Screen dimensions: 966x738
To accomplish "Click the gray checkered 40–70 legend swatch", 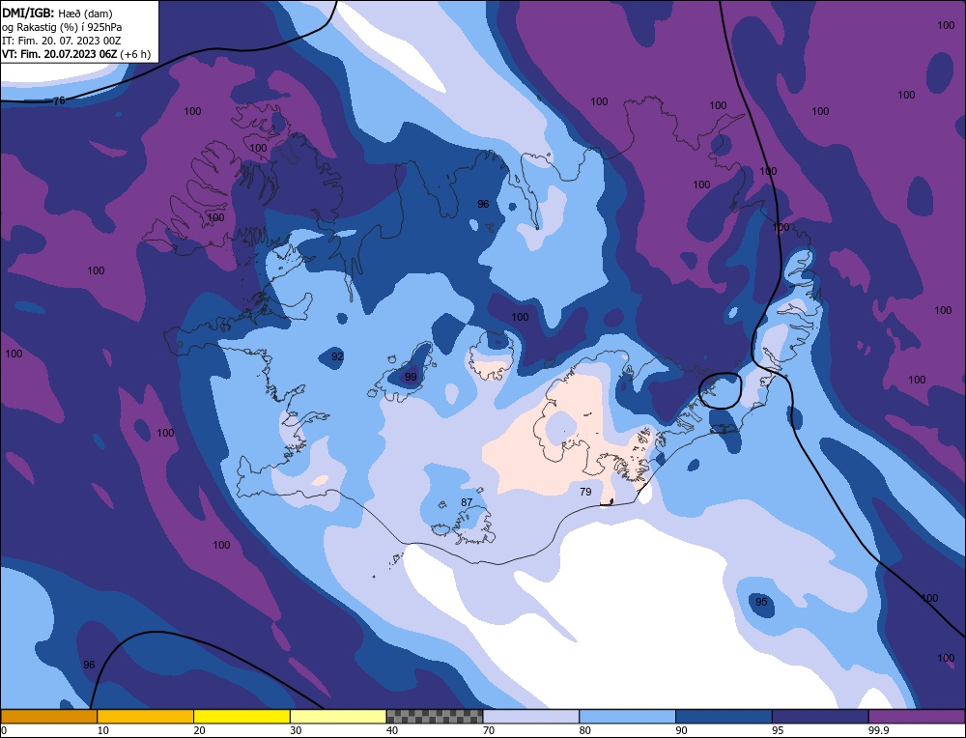I will tap(435, 717).
